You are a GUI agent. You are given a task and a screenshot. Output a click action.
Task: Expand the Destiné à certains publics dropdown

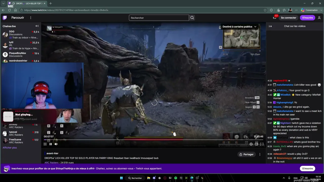(x=239, y=27)
